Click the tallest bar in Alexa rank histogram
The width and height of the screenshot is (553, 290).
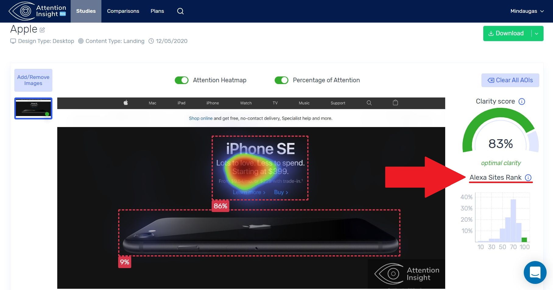click(x=513, y=221)
